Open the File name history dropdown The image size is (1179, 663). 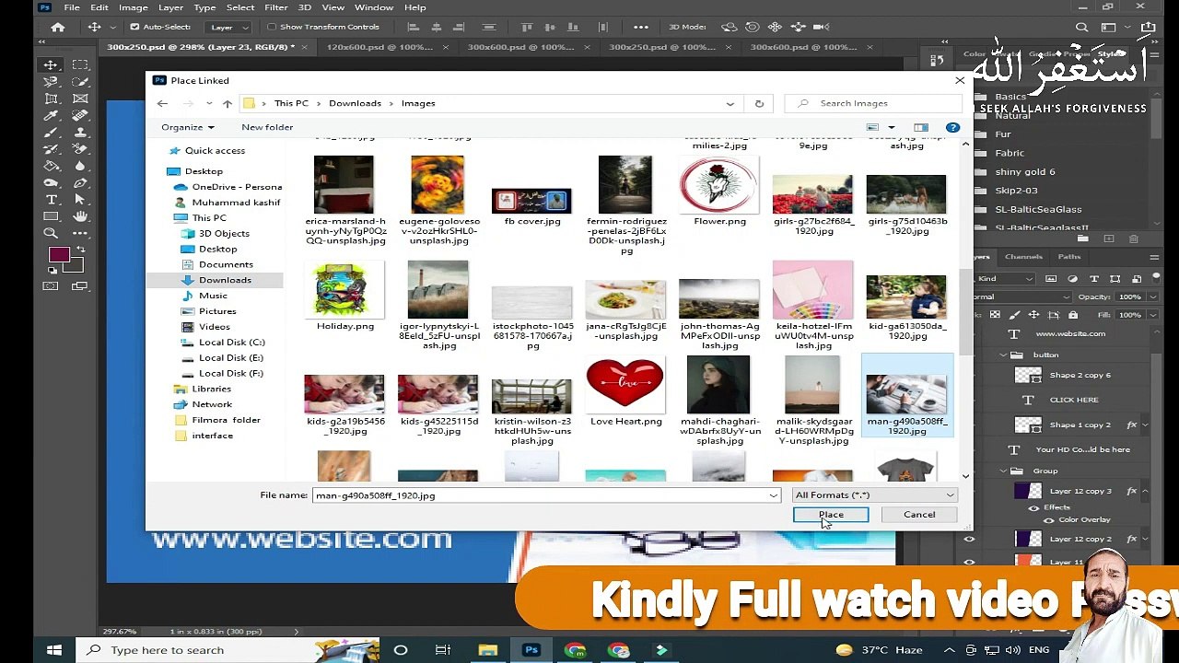773,495
